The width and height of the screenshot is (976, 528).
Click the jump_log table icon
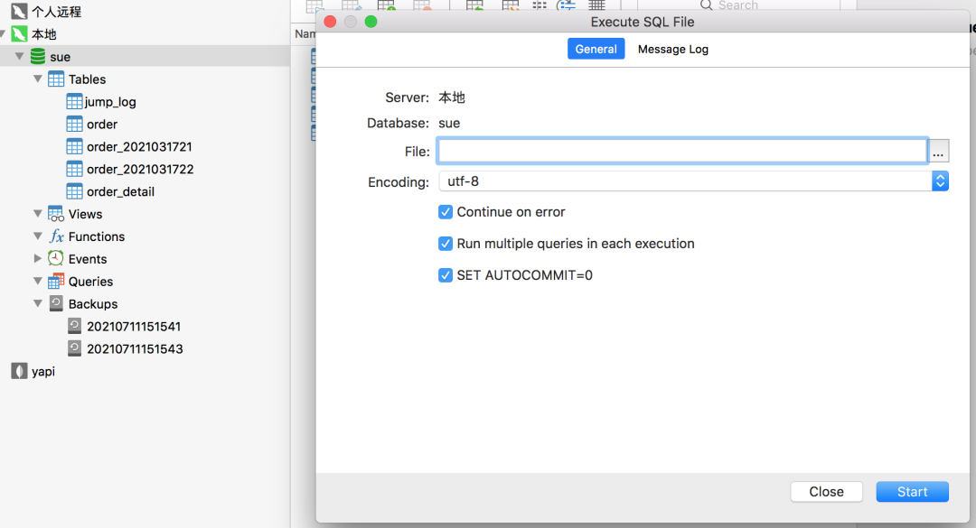tap(74, 101)
